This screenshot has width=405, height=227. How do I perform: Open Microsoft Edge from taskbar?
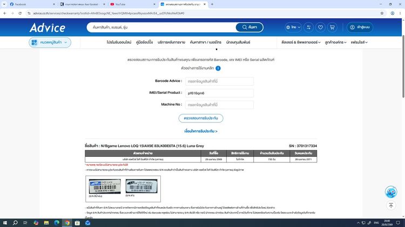point(57,223)
